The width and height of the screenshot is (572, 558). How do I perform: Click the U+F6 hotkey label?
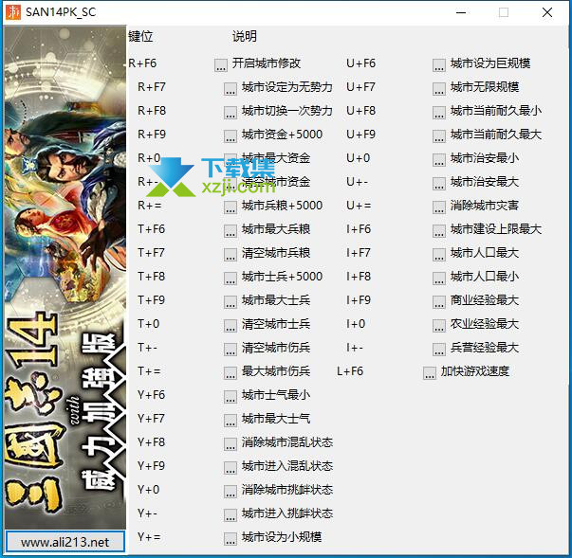click(x=360, y=63)
